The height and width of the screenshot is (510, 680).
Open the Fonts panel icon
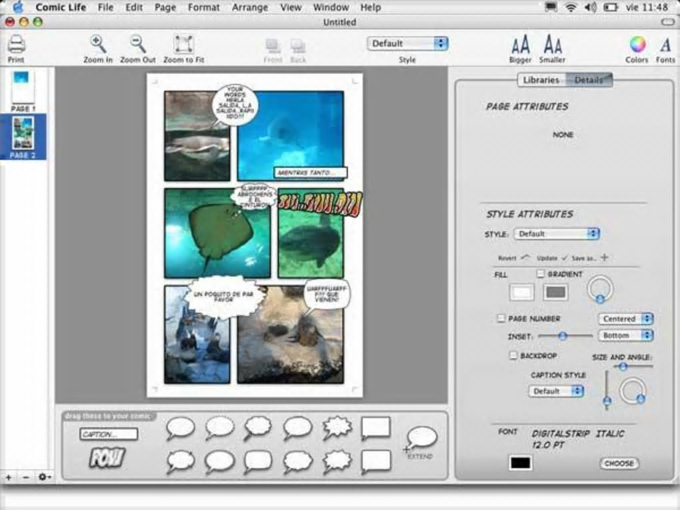pos(665,45)
